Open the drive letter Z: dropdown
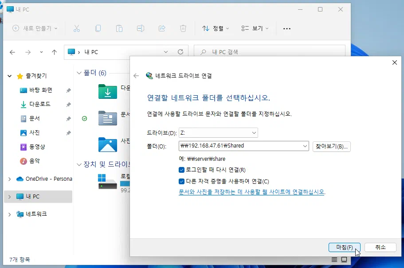This screenshot has width=404, height=268. click(254, 132)
